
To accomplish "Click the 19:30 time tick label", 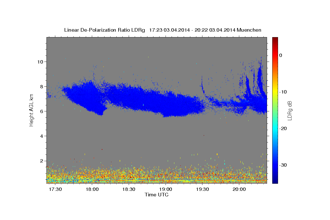I will (x=202, y=189).
